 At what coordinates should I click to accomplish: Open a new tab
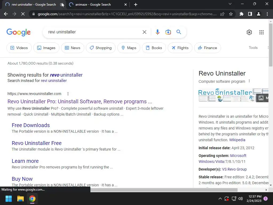click(x=136, y=5)
